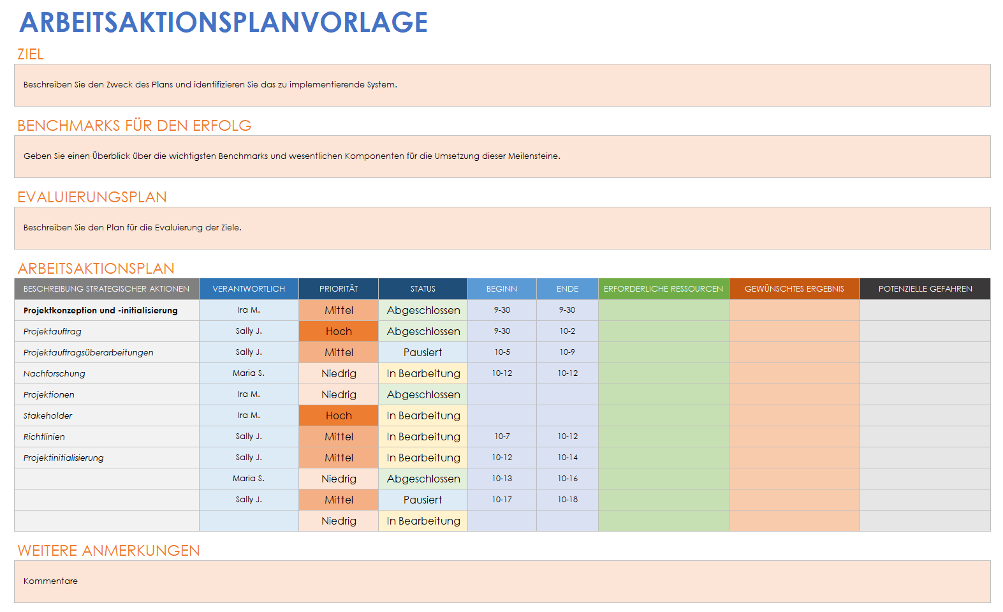Screen dimensions: 1003x612
Task: Click the Projektinitialisierung row label
Action: [106, 458]
